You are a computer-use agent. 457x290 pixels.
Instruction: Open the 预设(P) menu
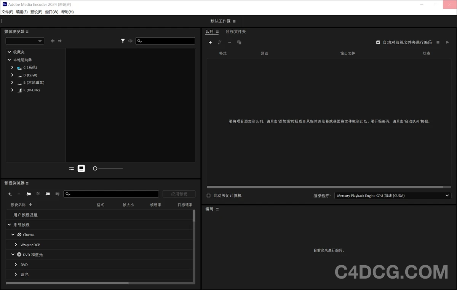pos(36,12)
